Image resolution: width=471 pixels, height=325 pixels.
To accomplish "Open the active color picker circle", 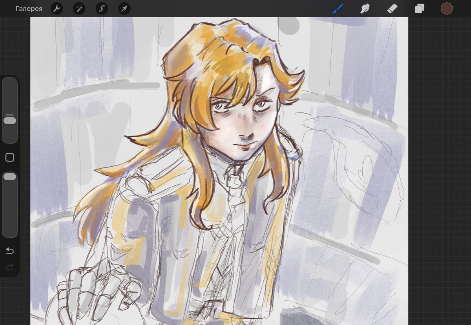I will (x=447, y=9).
